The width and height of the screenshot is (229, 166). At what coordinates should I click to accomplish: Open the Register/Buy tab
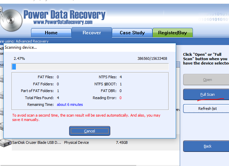(172, 33)
